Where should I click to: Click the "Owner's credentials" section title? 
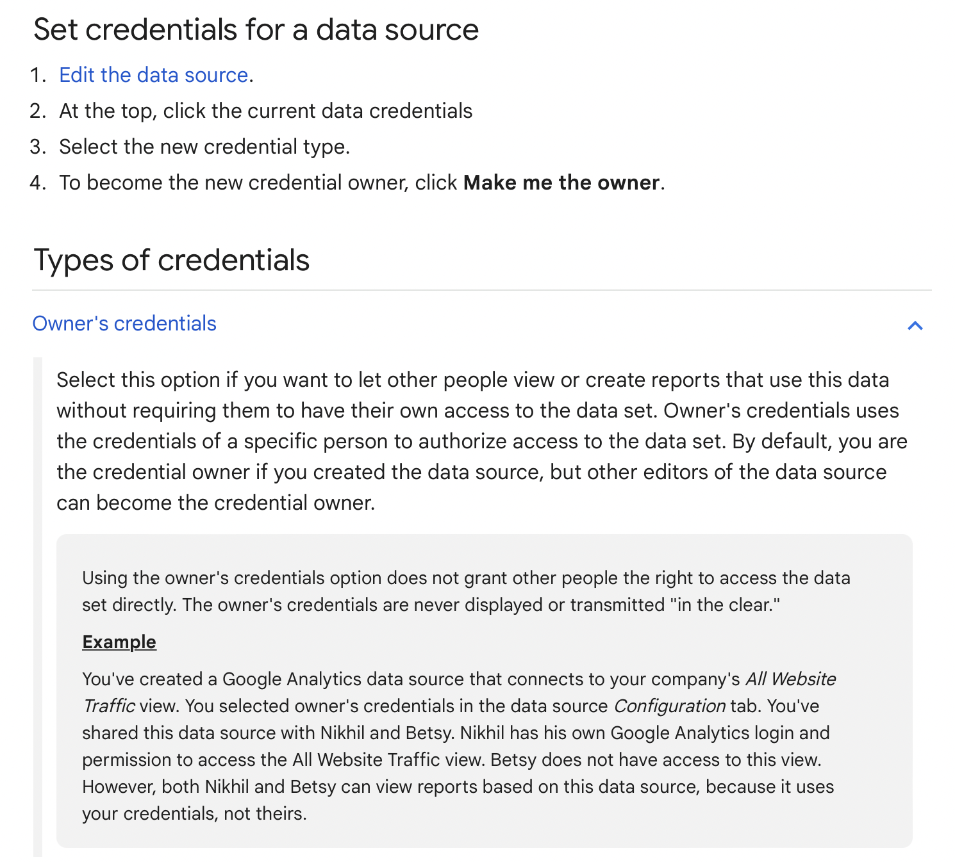pos(124,323)
